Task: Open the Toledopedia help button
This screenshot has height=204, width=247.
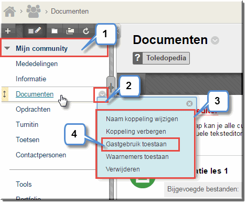Action: pos(161,58)
